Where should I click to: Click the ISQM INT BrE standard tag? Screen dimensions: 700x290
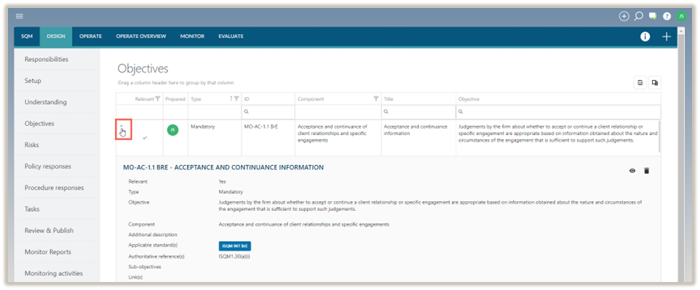(x=235, y=246)
